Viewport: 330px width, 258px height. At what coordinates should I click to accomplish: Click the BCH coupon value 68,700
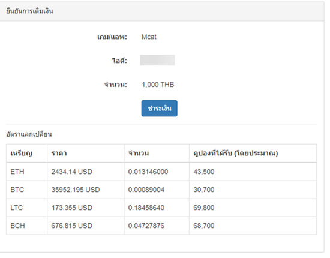(204, 226)
